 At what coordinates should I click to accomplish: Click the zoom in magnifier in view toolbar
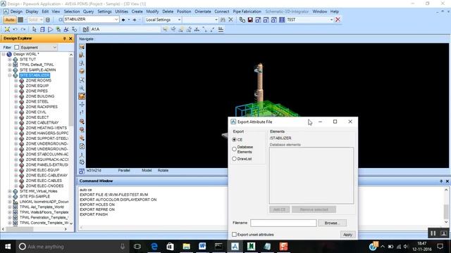pyautogui.click(x=82, y=79)
